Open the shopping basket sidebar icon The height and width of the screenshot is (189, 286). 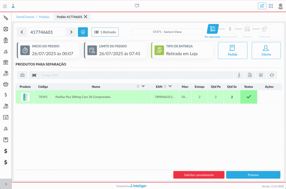coord(6,84)
